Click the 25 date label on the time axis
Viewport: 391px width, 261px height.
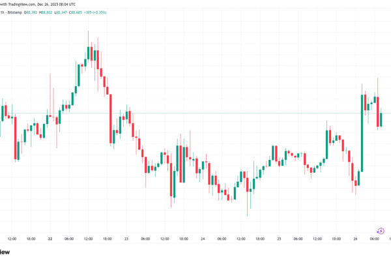tap(279, 239)
